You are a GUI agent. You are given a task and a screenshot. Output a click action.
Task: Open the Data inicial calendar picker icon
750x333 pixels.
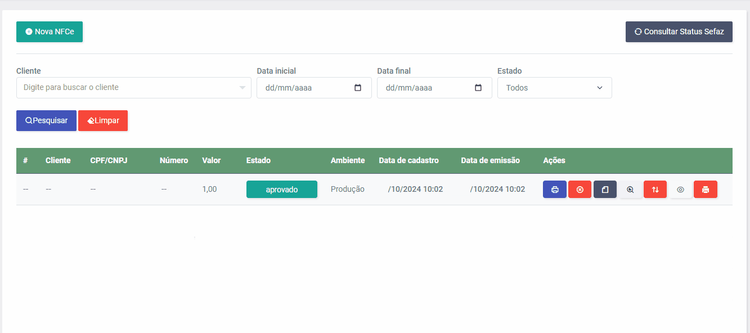coord(358,88)
